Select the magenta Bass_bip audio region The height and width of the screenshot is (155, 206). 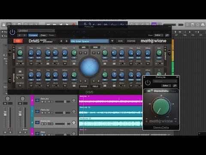coord(111,100)
